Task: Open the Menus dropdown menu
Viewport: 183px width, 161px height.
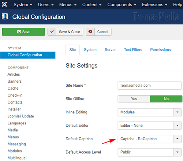Action: (68, 5)
